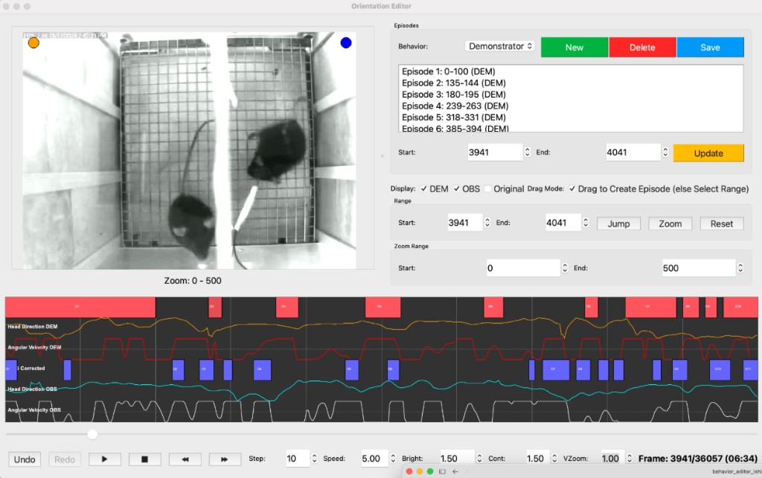The image size is (762, 478).
Task: Stop playback with the square stop button
Action: pos(144,459)
